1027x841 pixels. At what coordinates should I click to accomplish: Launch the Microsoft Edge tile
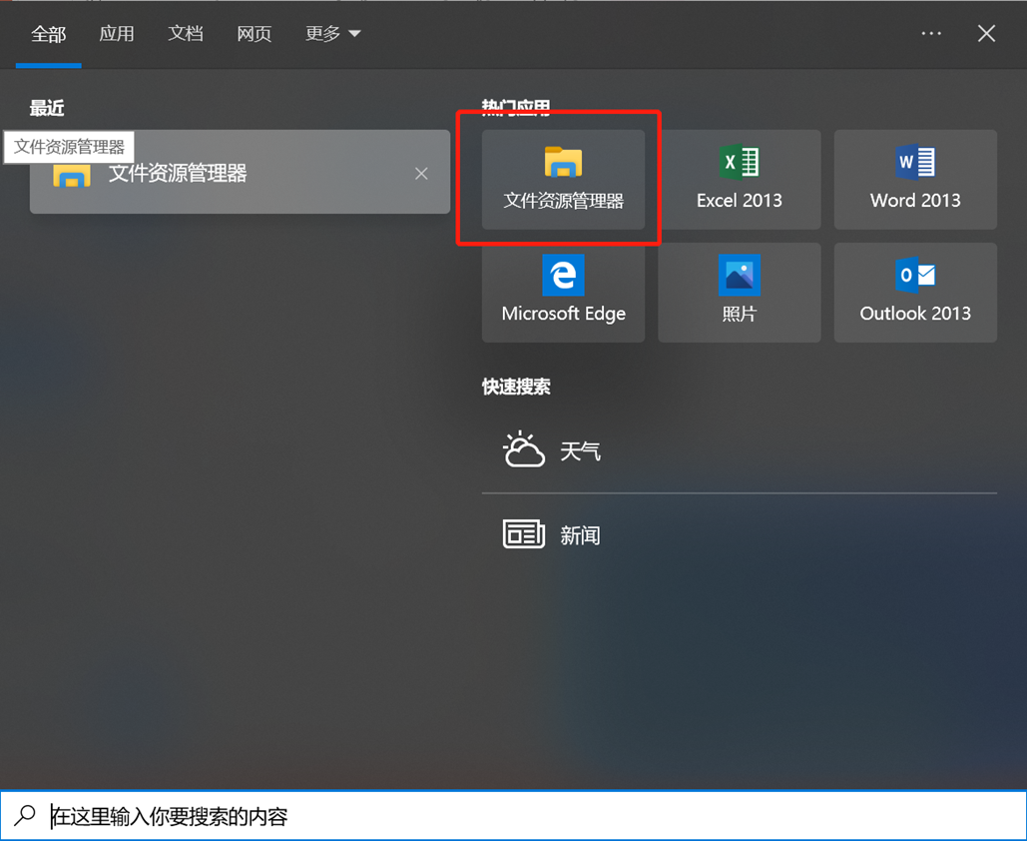tap(563, 293)
